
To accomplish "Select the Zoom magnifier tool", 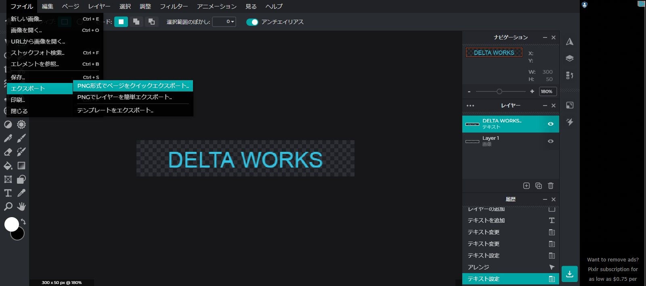I will tap(8, 207).
